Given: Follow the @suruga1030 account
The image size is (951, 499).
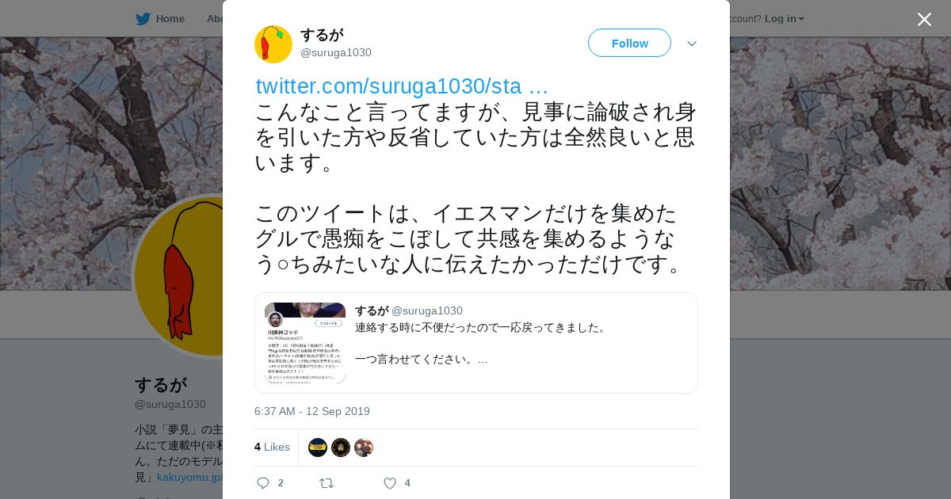Looking at the screenshot, I should 629,43.
